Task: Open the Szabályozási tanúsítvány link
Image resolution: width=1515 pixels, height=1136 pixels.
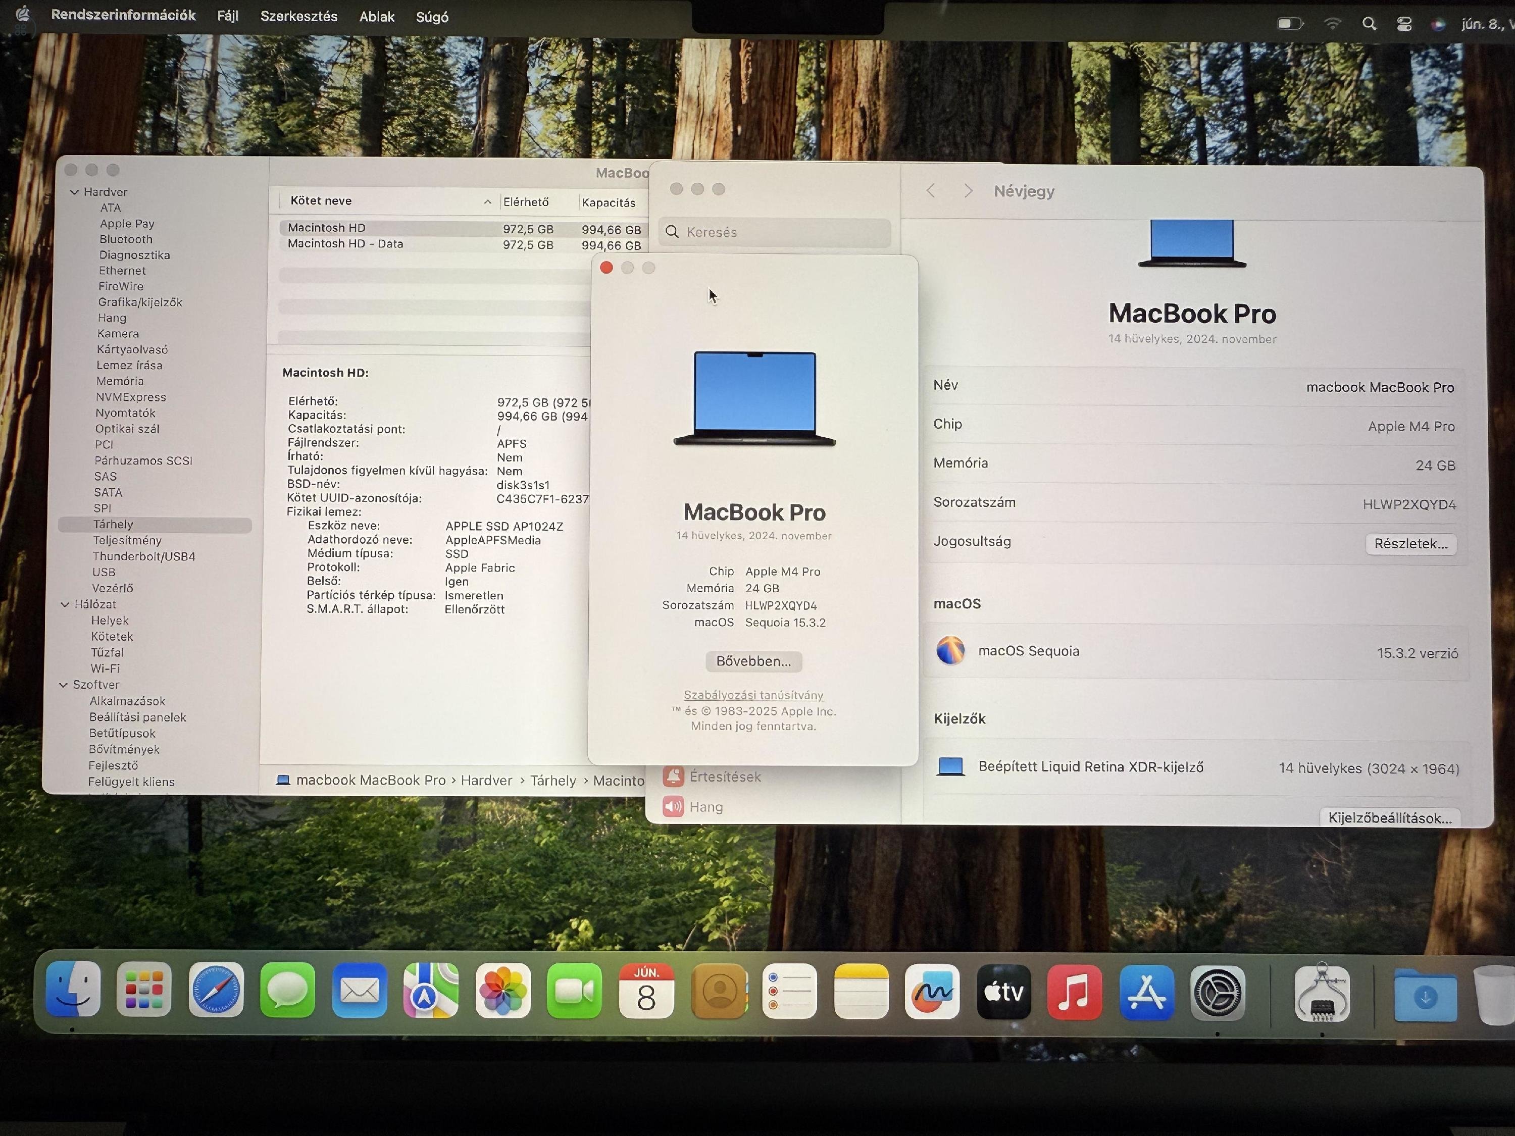Action: coord(753,695)
